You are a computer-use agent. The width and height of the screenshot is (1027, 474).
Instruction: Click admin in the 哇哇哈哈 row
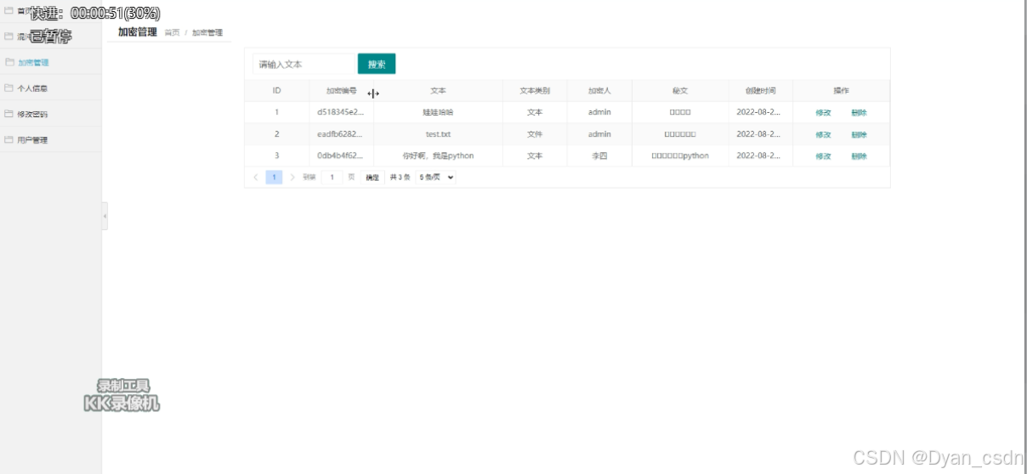point(599,112)
